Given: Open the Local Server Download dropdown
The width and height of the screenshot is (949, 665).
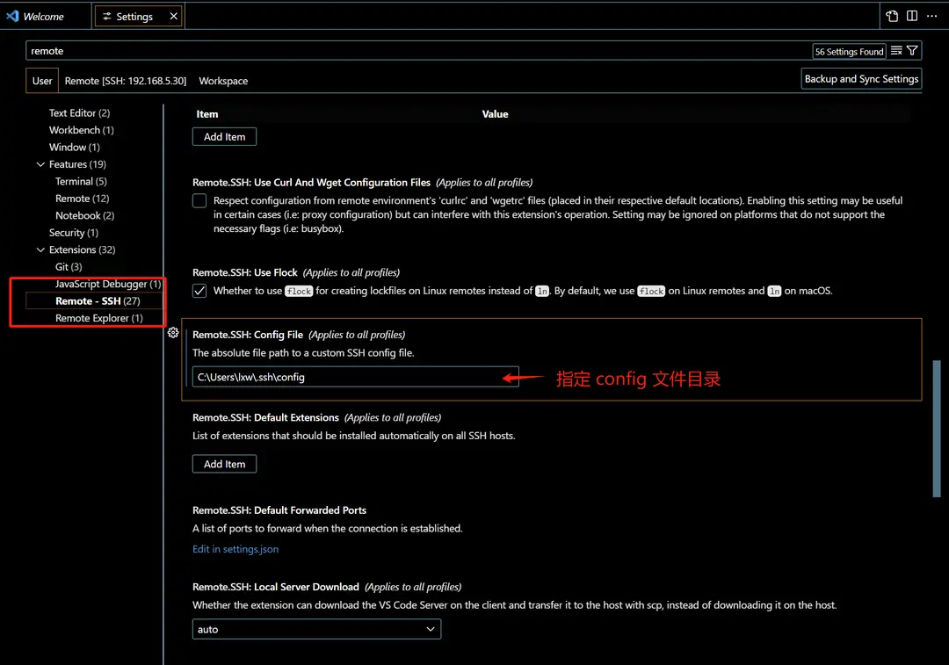Looking at the screenshot, I should pyautogui.click(x=316, y=629).
